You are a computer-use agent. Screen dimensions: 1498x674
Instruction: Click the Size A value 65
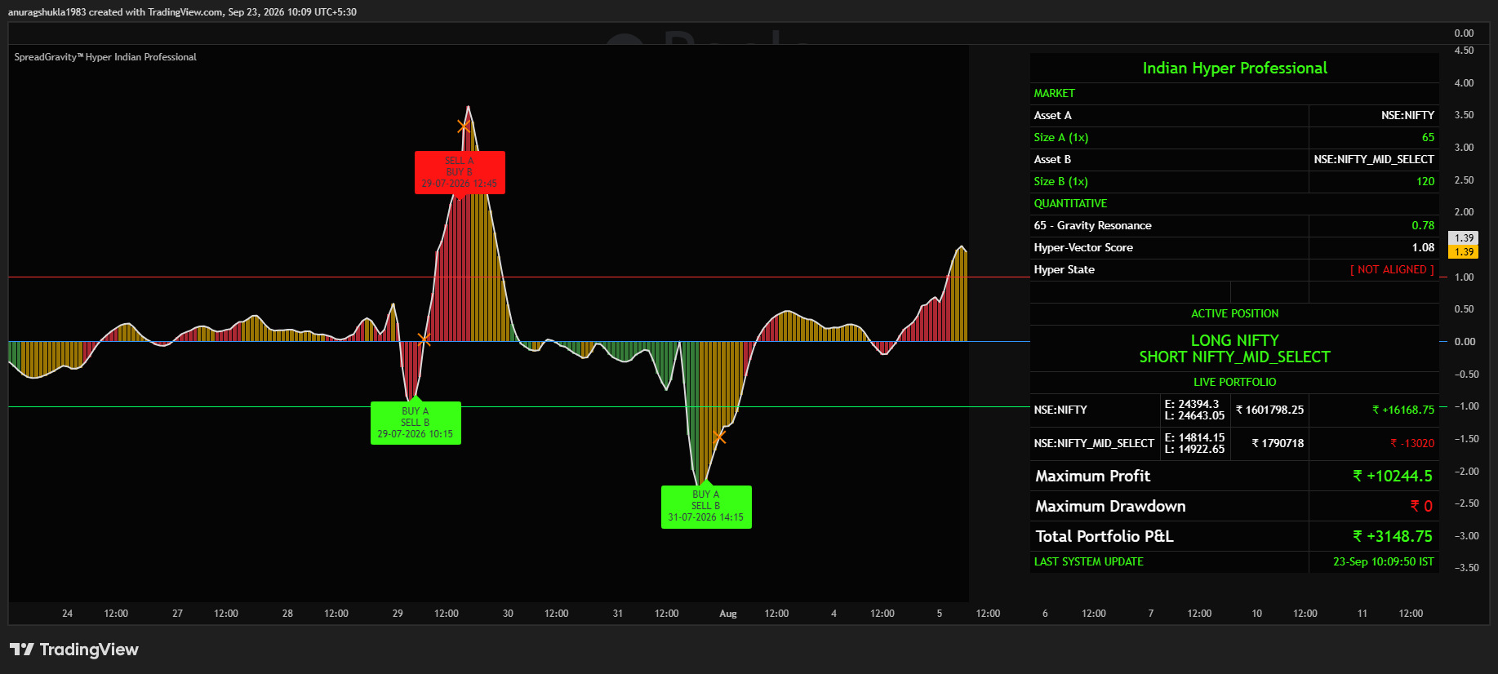(1428, 138)
